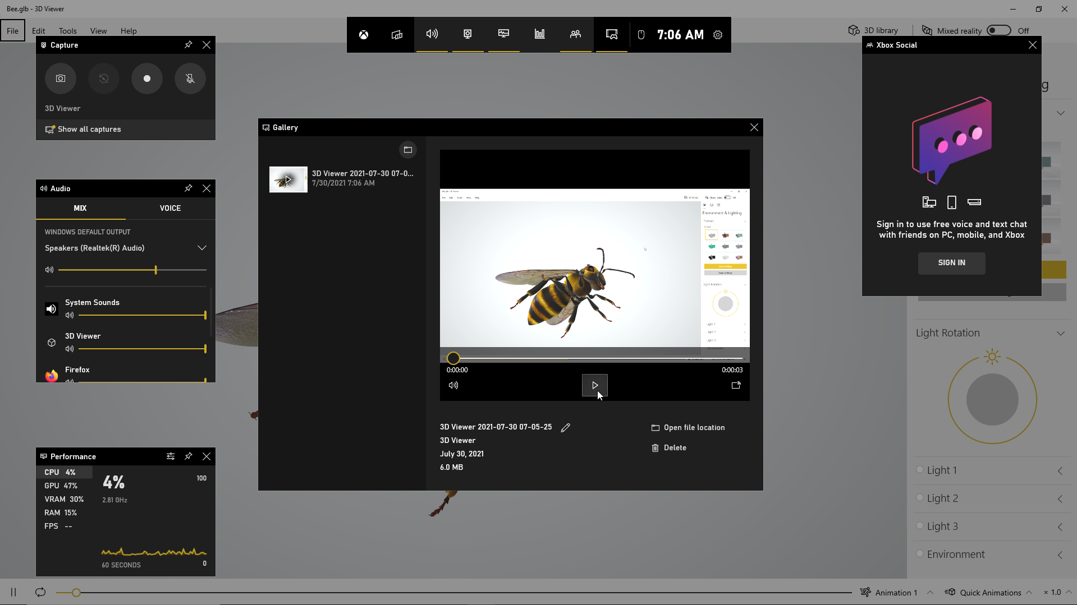
Task: Open the Tools menu
Action: [x=67, y=31]
